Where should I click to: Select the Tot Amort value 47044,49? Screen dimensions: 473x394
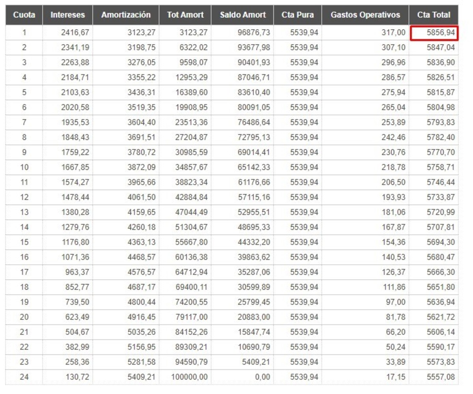pos(191,212)
